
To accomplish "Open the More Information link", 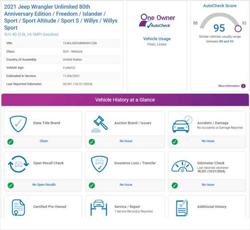I will tap(229, 86).
